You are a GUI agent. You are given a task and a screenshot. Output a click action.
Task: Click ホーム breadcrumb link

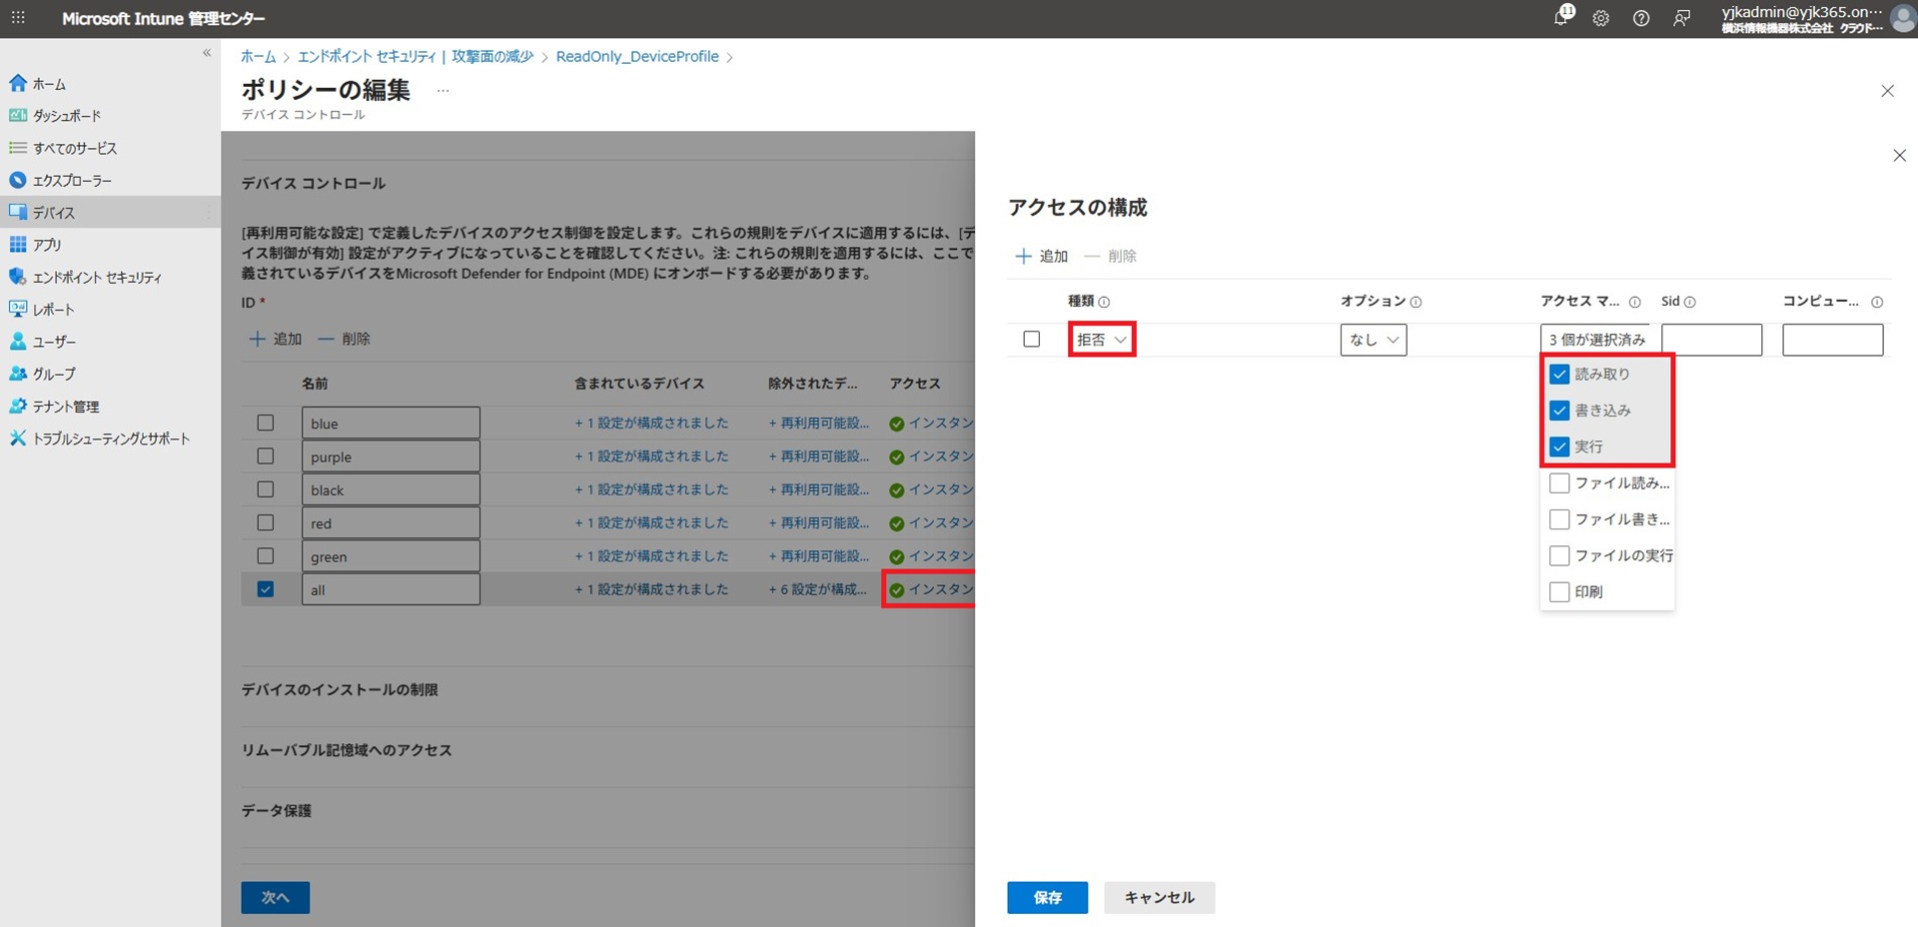point(258,57)
